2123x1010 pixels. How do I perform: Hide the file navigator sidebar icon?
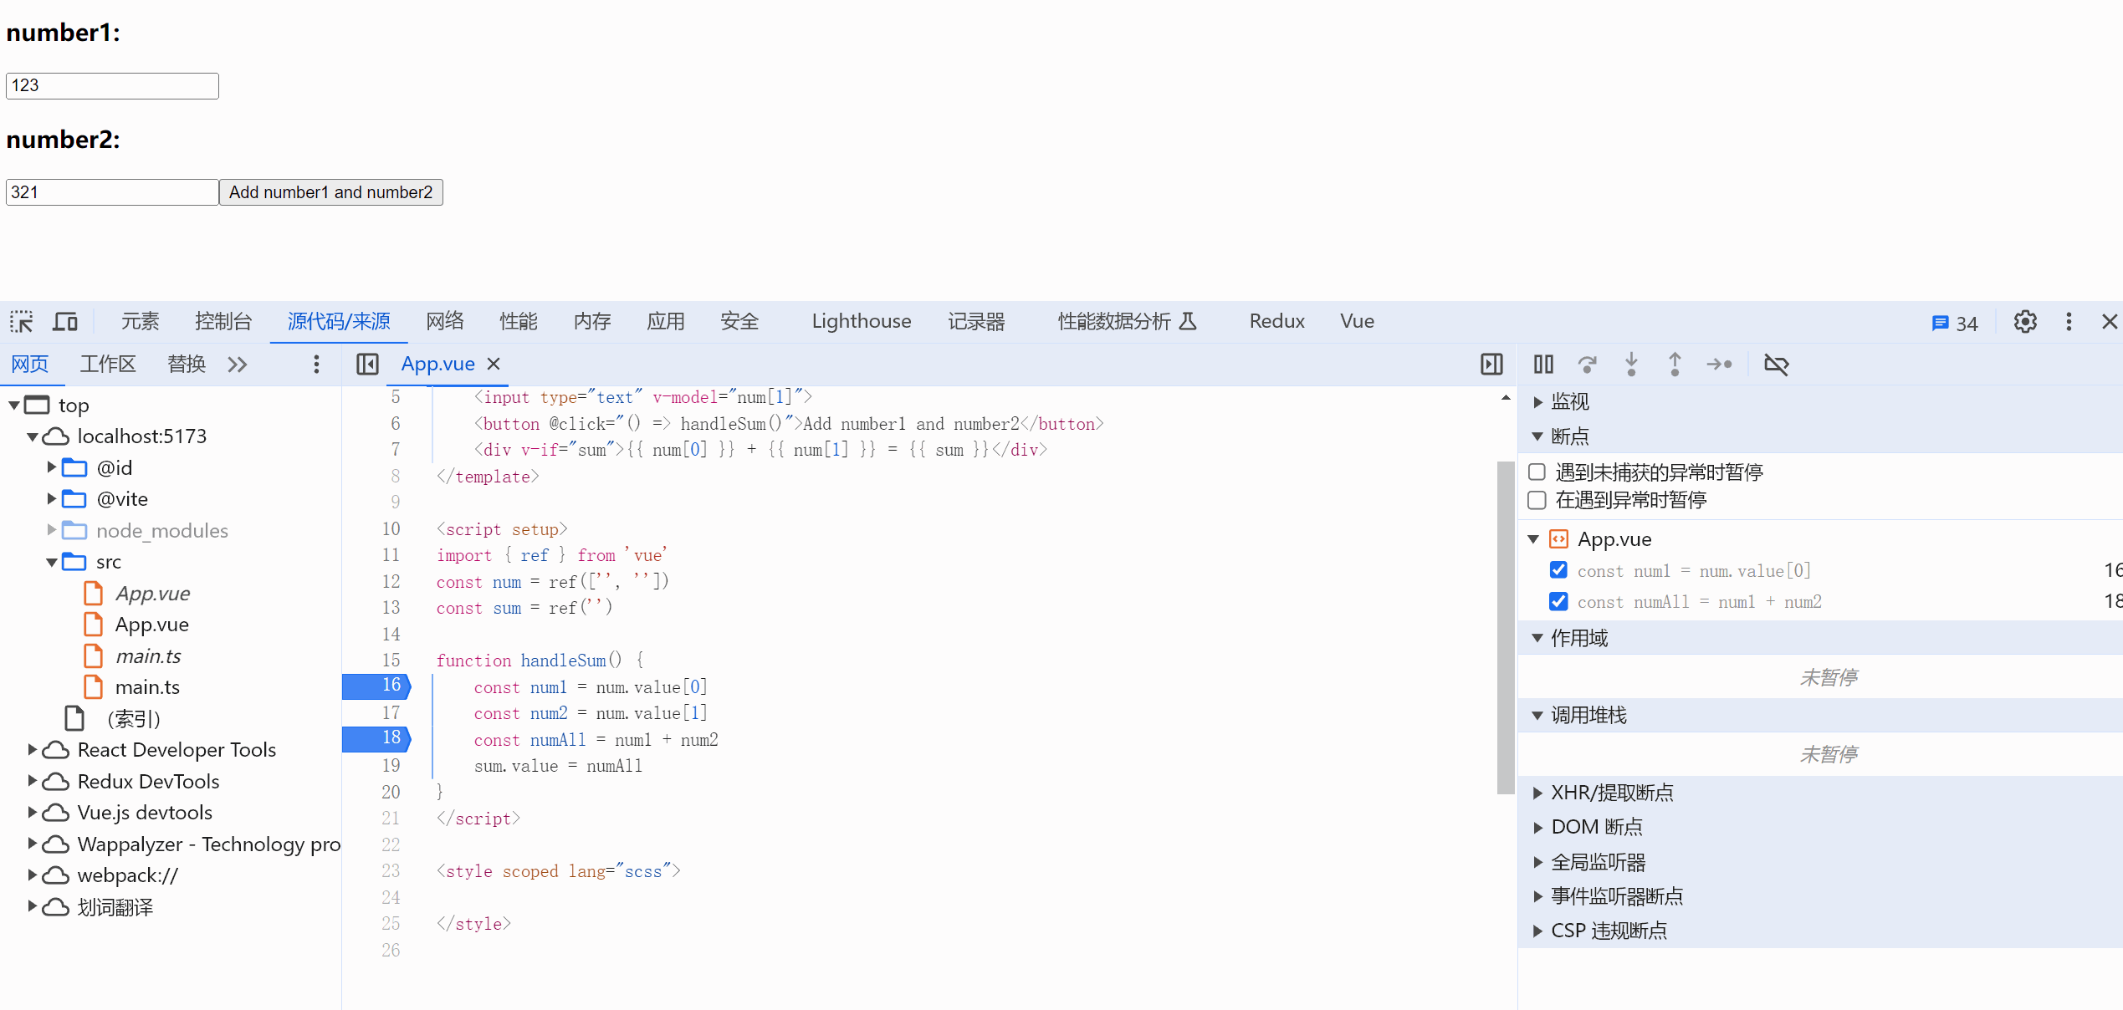pyautogui.click(x=367, y=365)
